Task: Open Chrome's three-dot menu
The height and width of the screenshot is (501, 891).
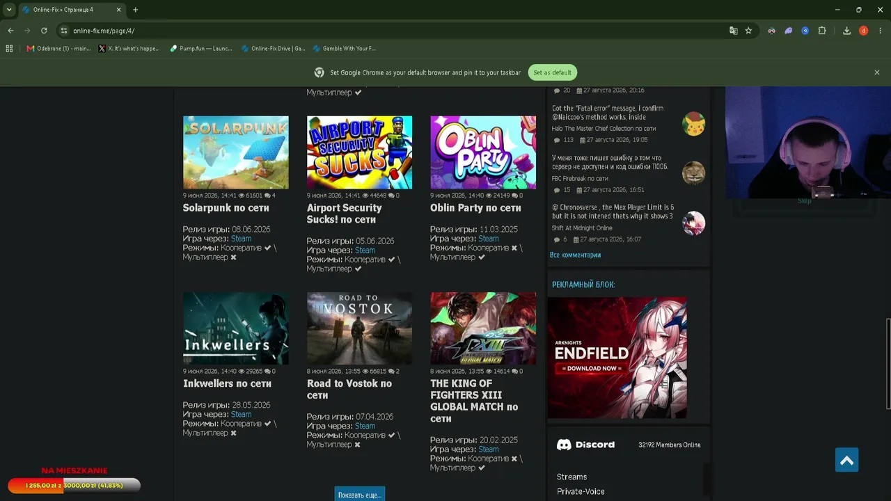Action: pos(880,31)
